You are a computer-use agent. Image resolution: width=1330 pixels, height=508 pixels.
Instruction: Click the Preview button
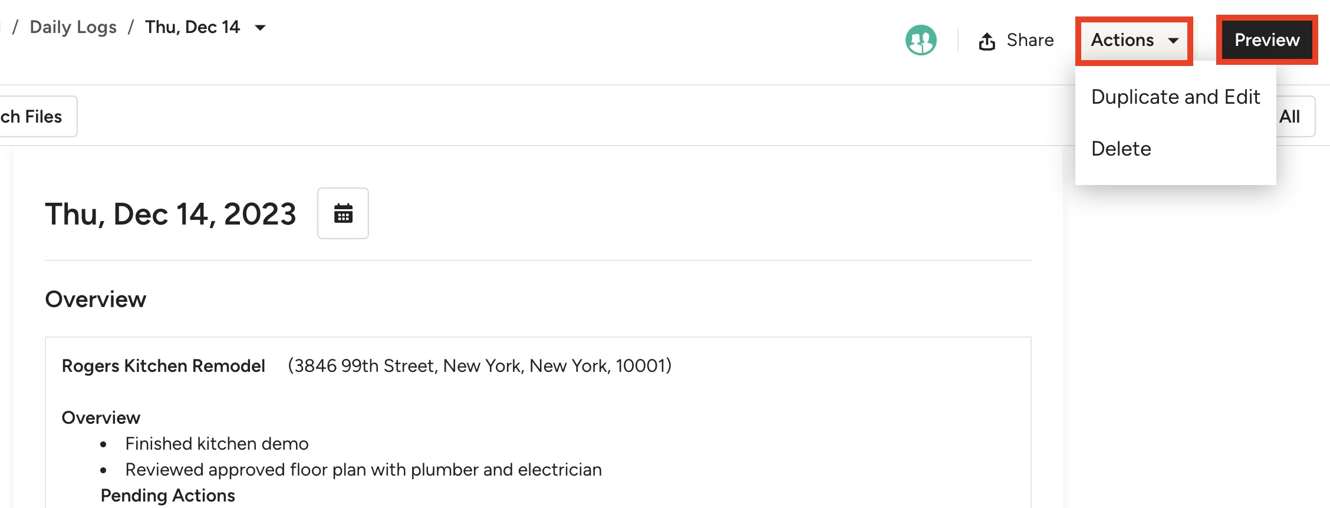1267,39
